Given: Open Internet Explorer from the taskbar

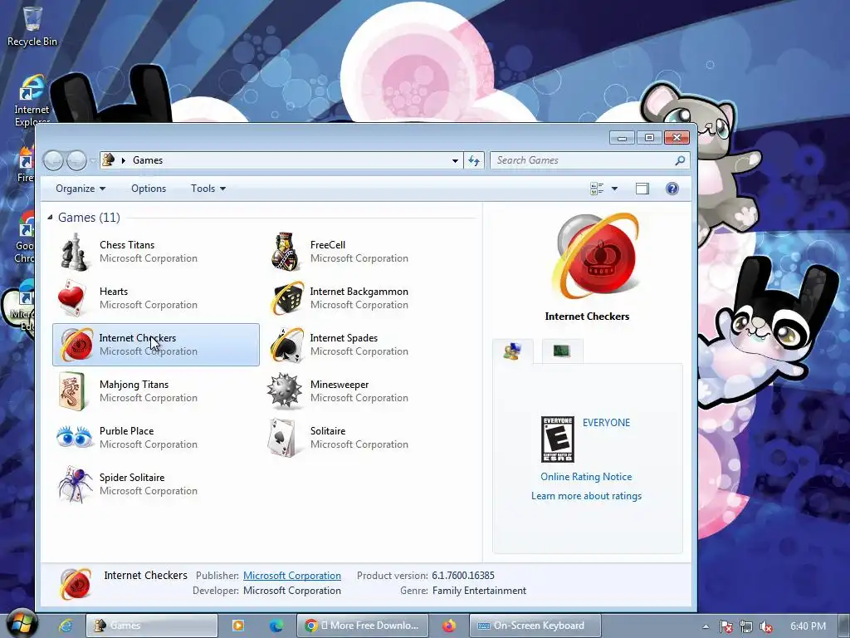Looking at the screenshot, I should pos(66,626).
